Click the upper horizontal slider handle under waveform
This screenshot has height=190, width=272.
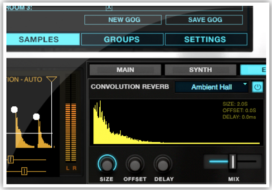click(10, 159)
